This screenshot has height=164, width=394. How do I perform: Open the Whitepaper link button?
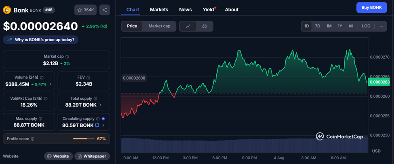(x=92, y=156)
